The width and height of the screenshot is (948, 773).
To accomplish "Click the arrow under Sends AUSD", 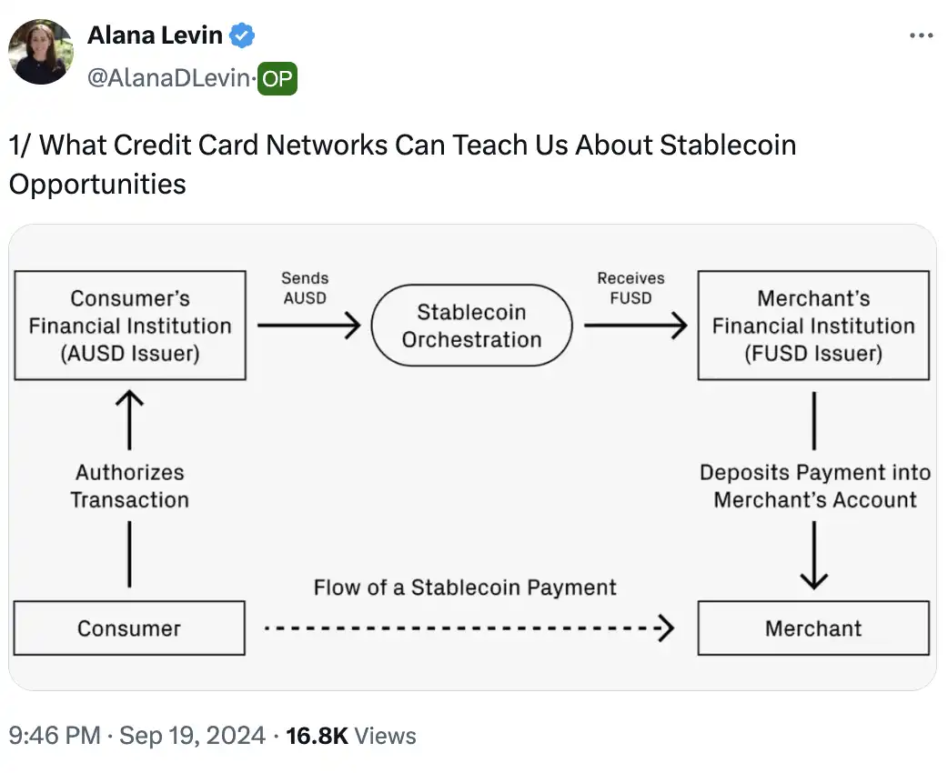I will pos(309,325).
